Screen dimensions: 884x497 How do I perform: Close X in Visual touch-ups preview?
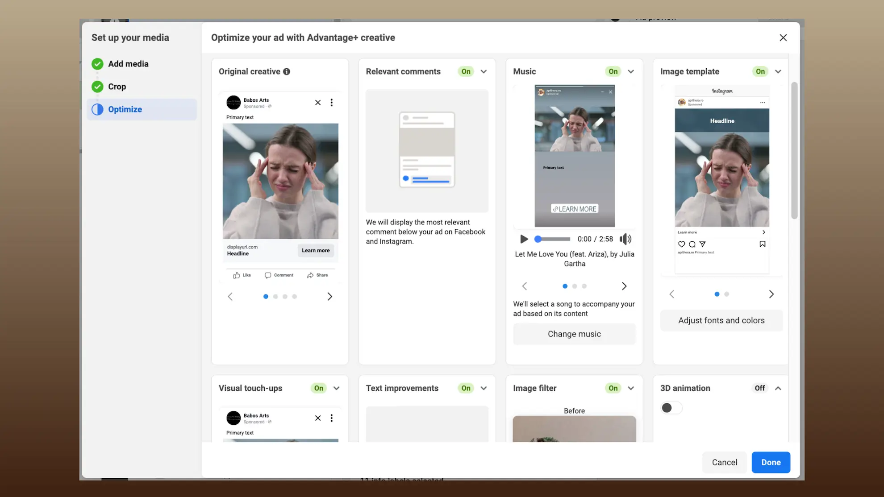pos(318,418)
